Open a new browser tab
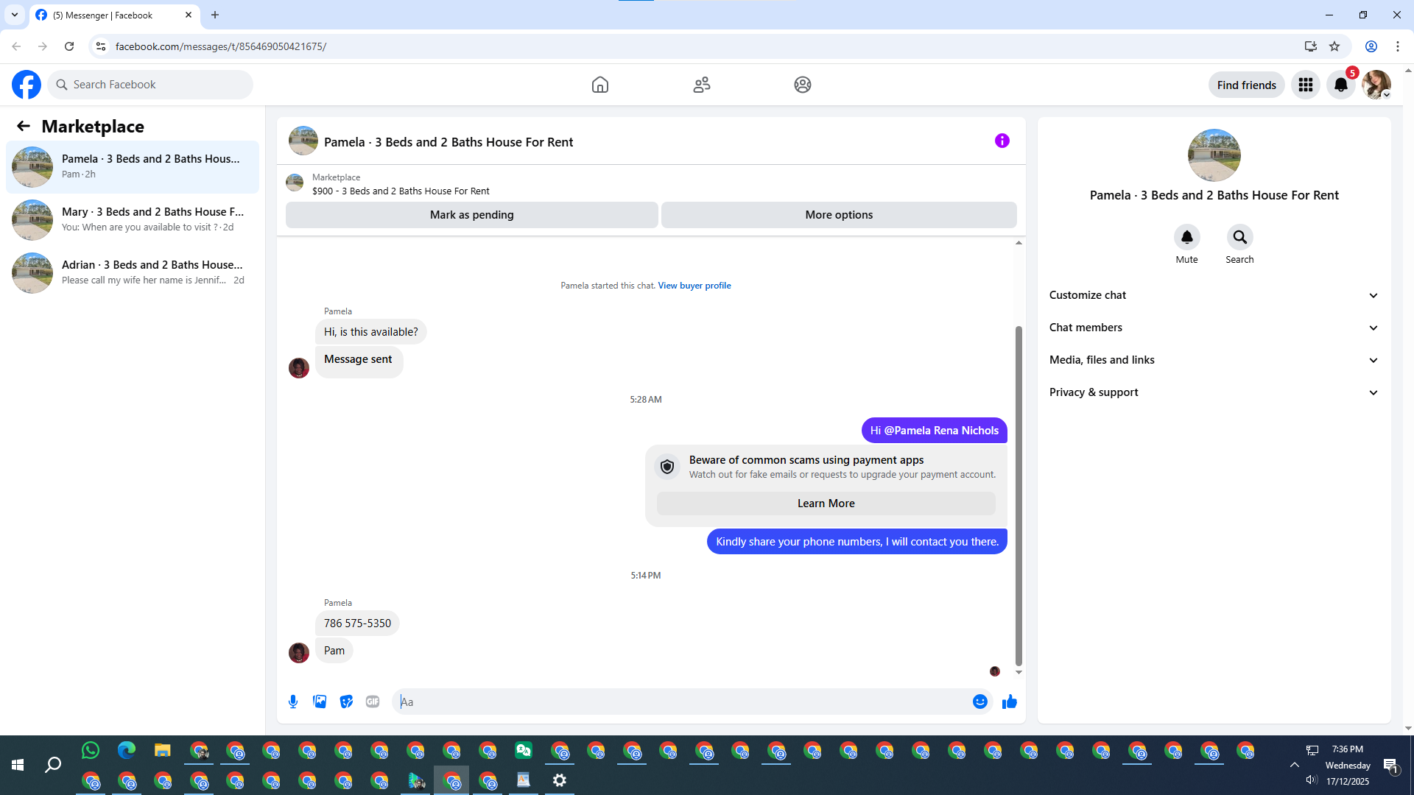The height and width of the screenshot is (795, 1414). [215, 15]
